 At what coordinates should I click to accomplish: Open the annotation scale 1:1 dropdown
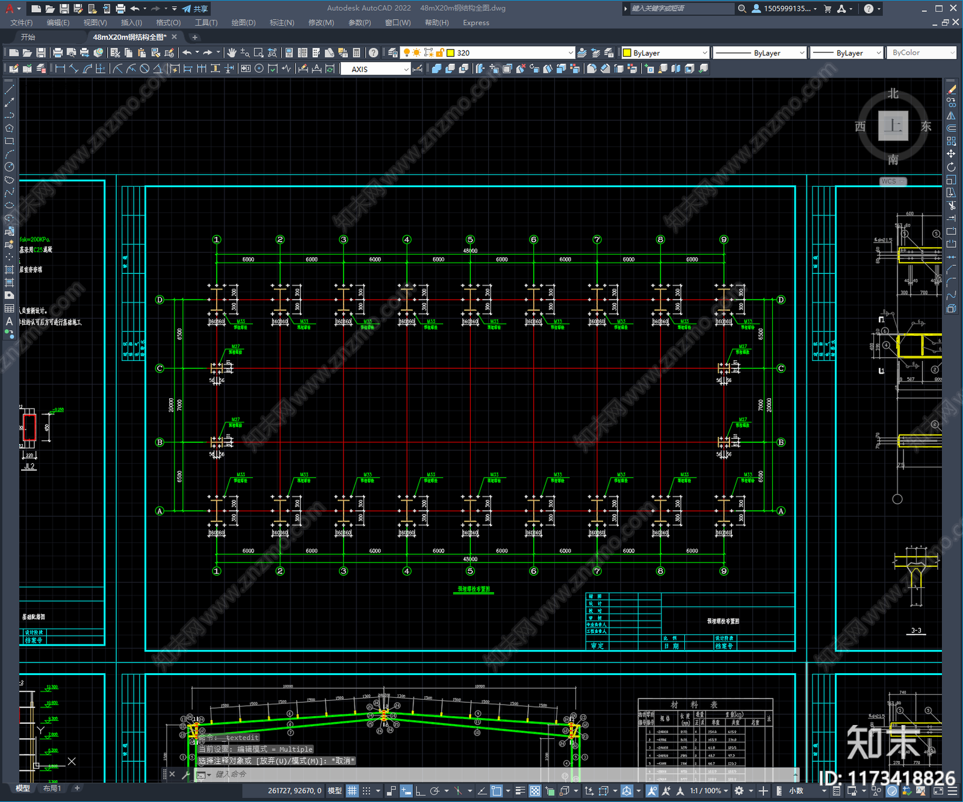pyautogui.click(x=709, y=791)
